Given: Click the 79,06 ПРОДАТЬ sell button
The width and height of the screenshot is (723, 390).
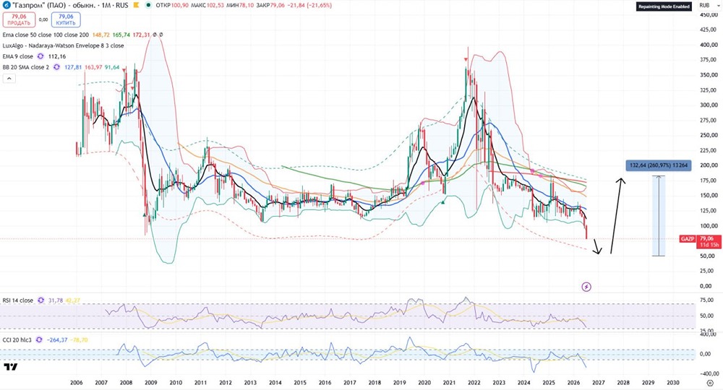Looking at the screenshot, I should pos(19,19).
